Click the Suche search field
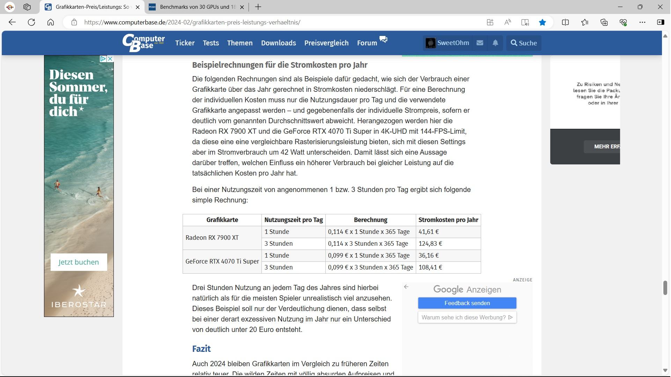671x377 pixels. point(523,43)
